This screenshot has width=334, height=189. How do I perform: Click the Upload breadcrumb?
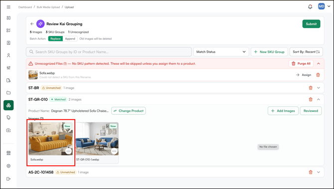pyautogui.click(x=69, y=7)
